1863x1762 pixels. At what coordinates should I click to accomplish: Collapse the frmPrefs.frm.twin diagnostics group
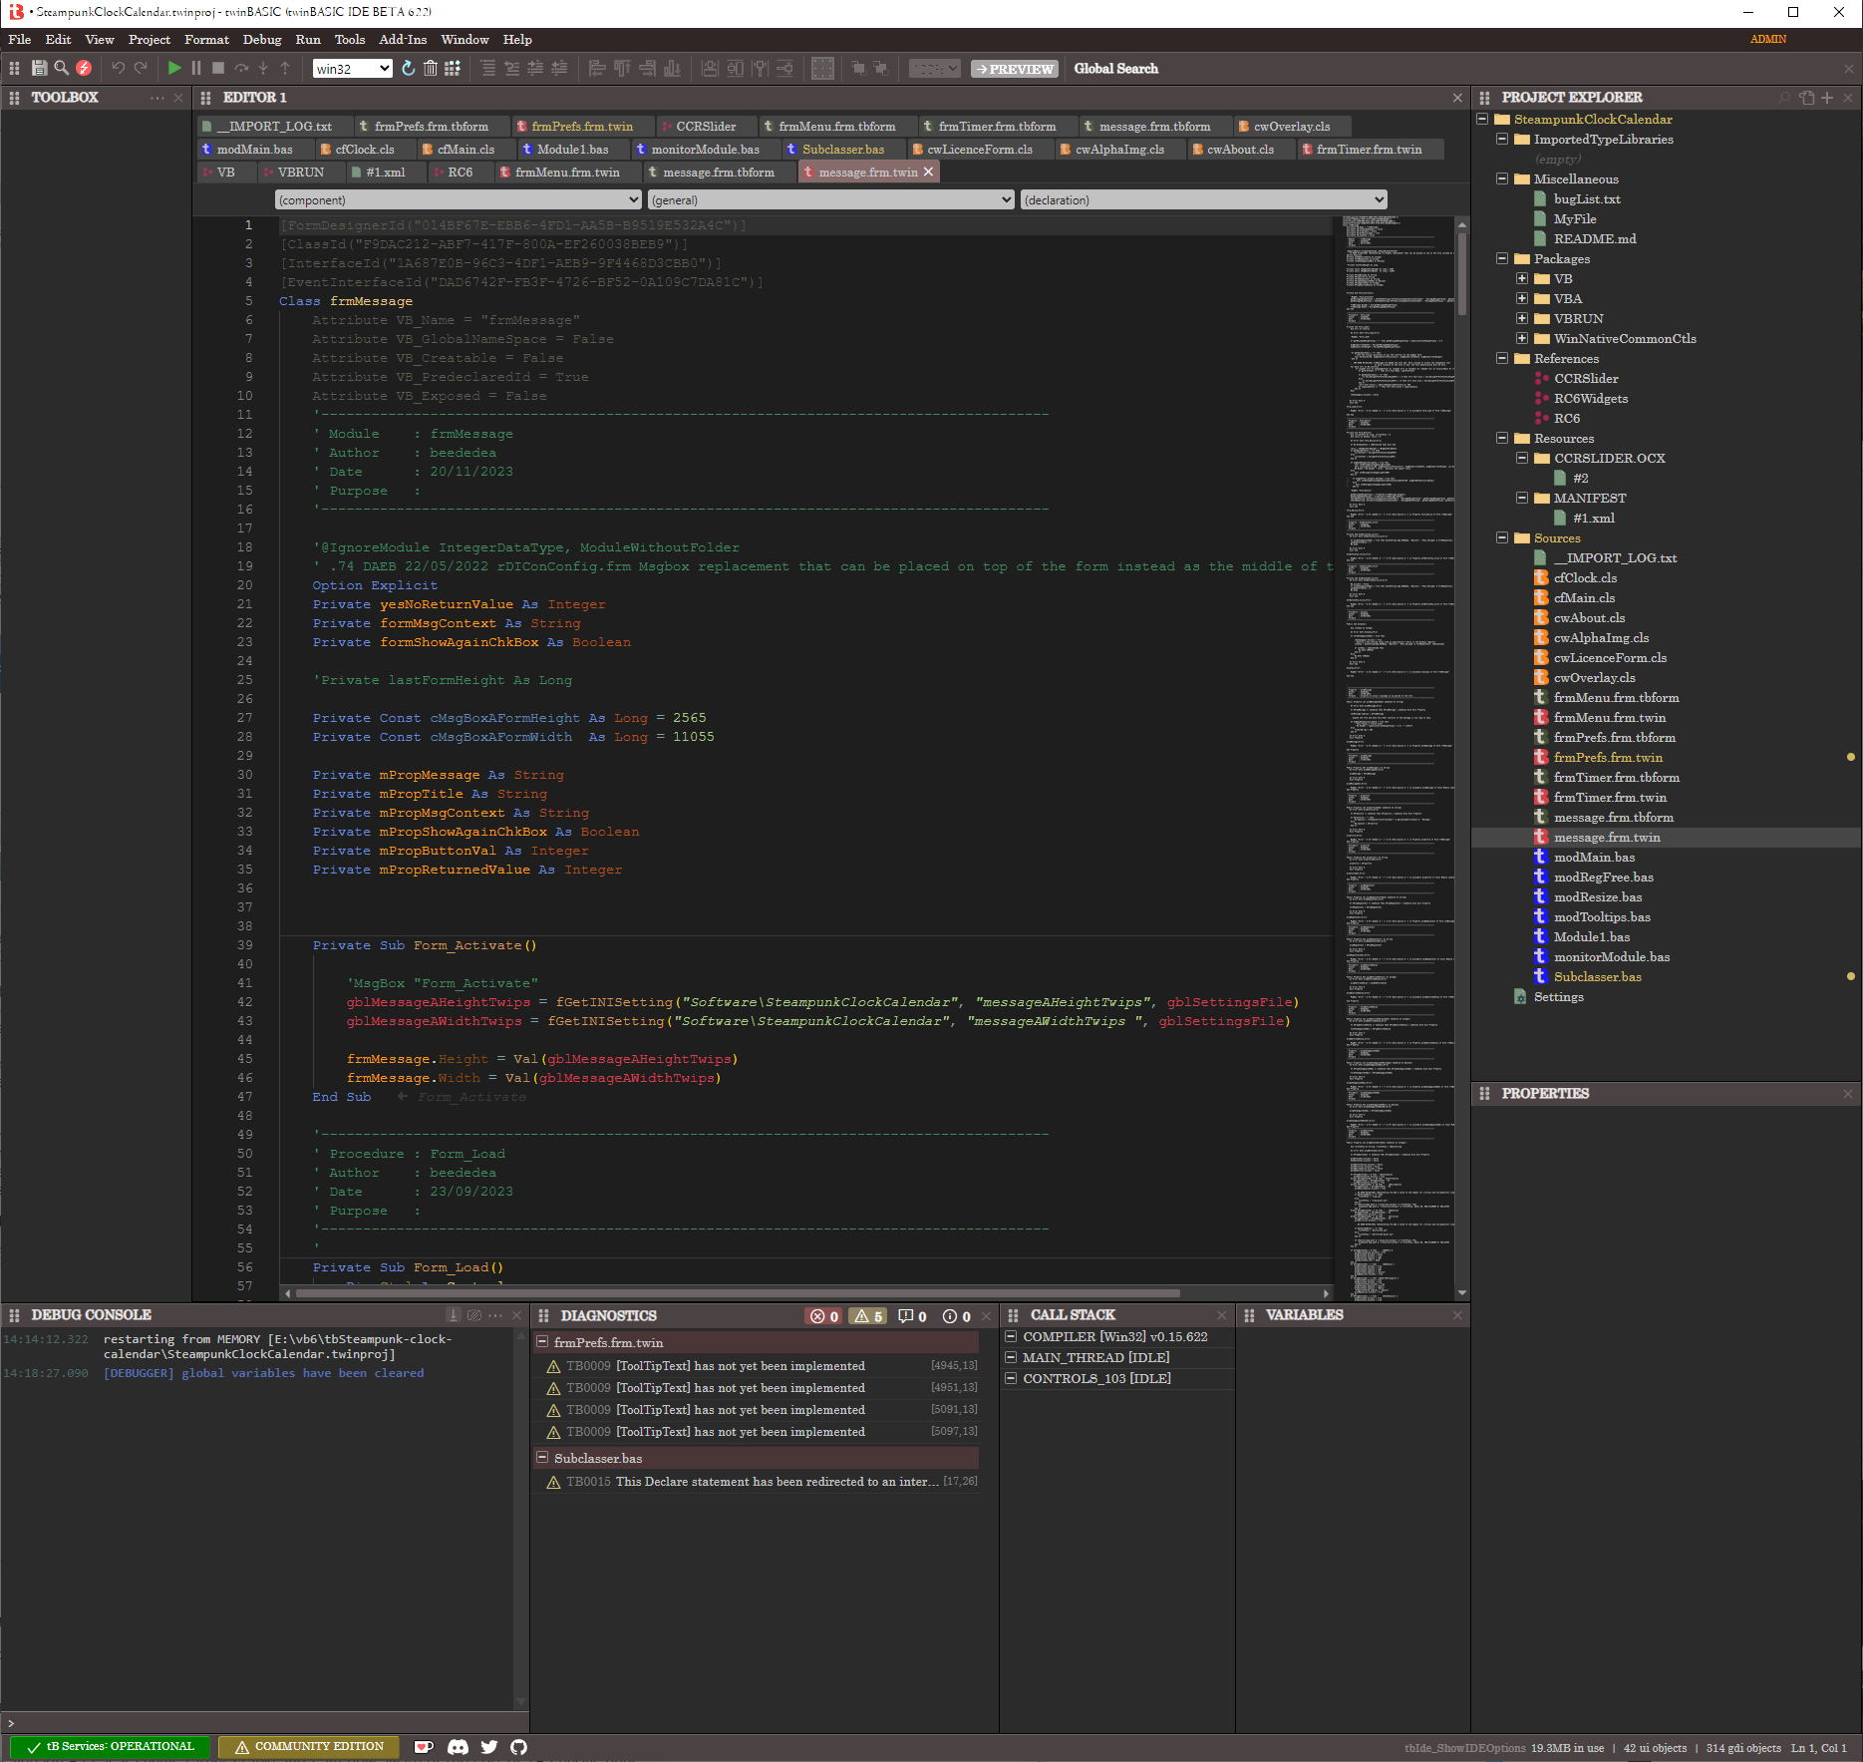point(543,1342)
